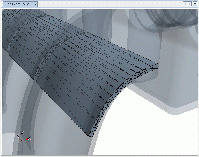The width and height of the screenshot is (199, 157).
Task: Click the Z axis label on the triad
Action: click(x=22, y=132)
